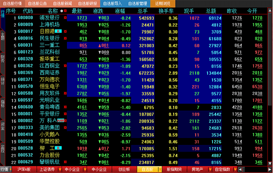
Task: Sort by the 总手 column header
Action: [x=142, y=11]
